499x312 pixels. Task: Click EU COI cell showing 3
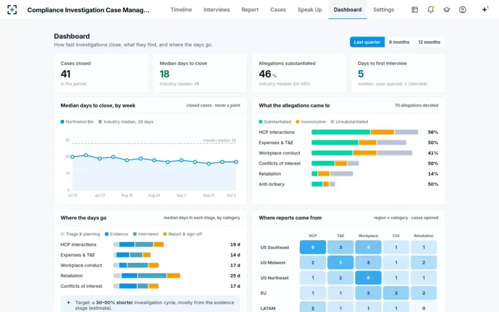pos(396,293)
